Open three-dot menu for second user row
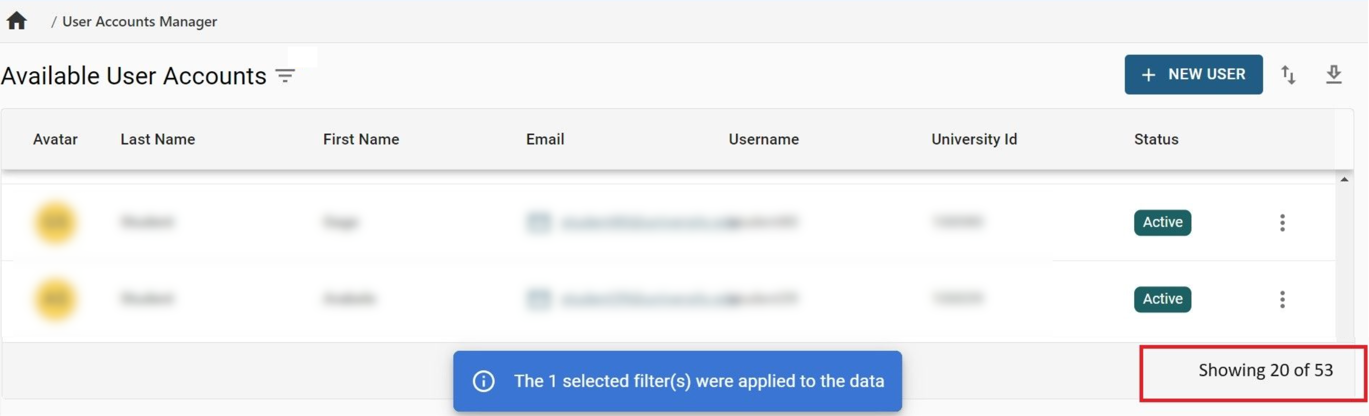This screenshot has width=1369, height=416. [x=1282, y=300]
